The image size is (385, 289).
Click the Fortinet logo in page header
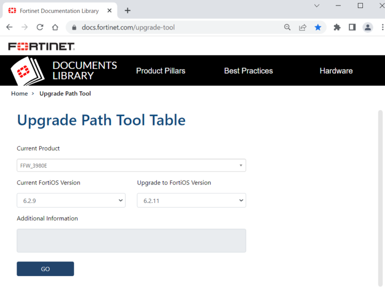[42, 46]
